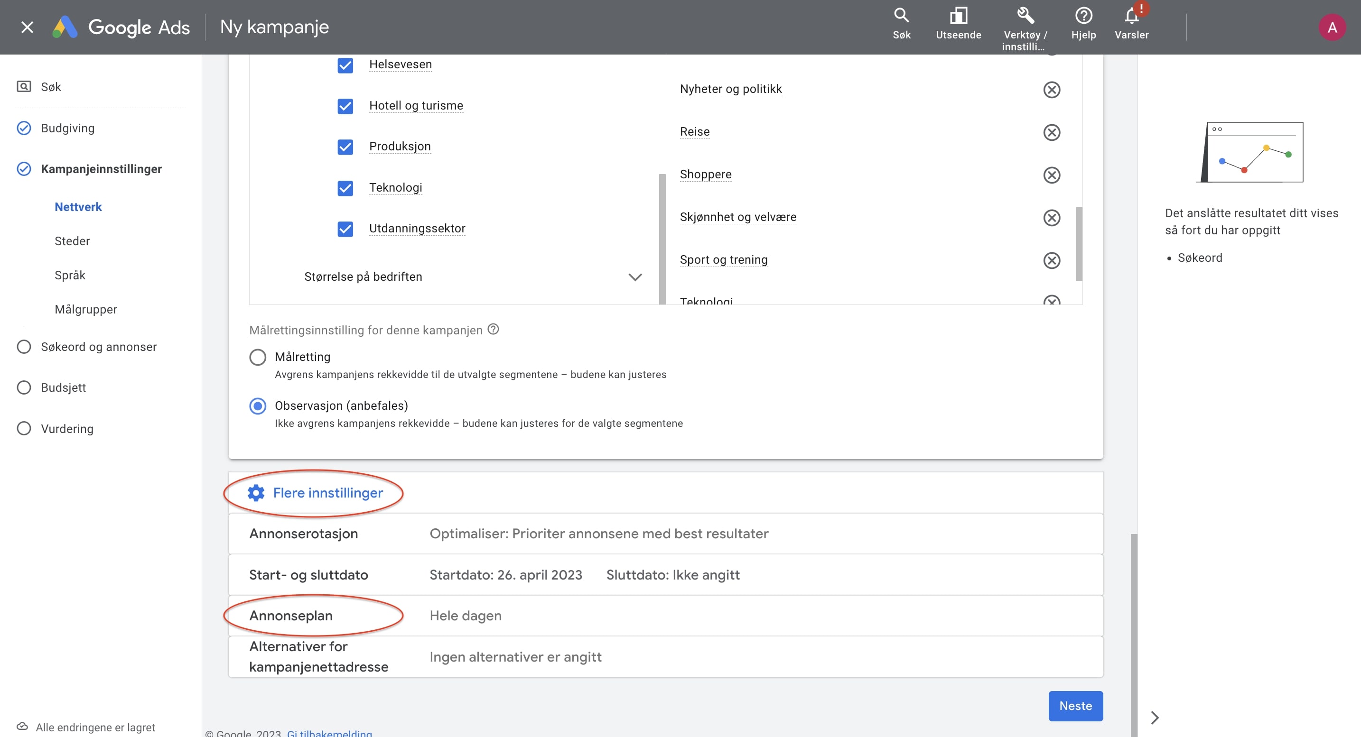The image size is (1361, 737).
Task: Open the Søk search icon in header
Action: [x=901, y=16]
